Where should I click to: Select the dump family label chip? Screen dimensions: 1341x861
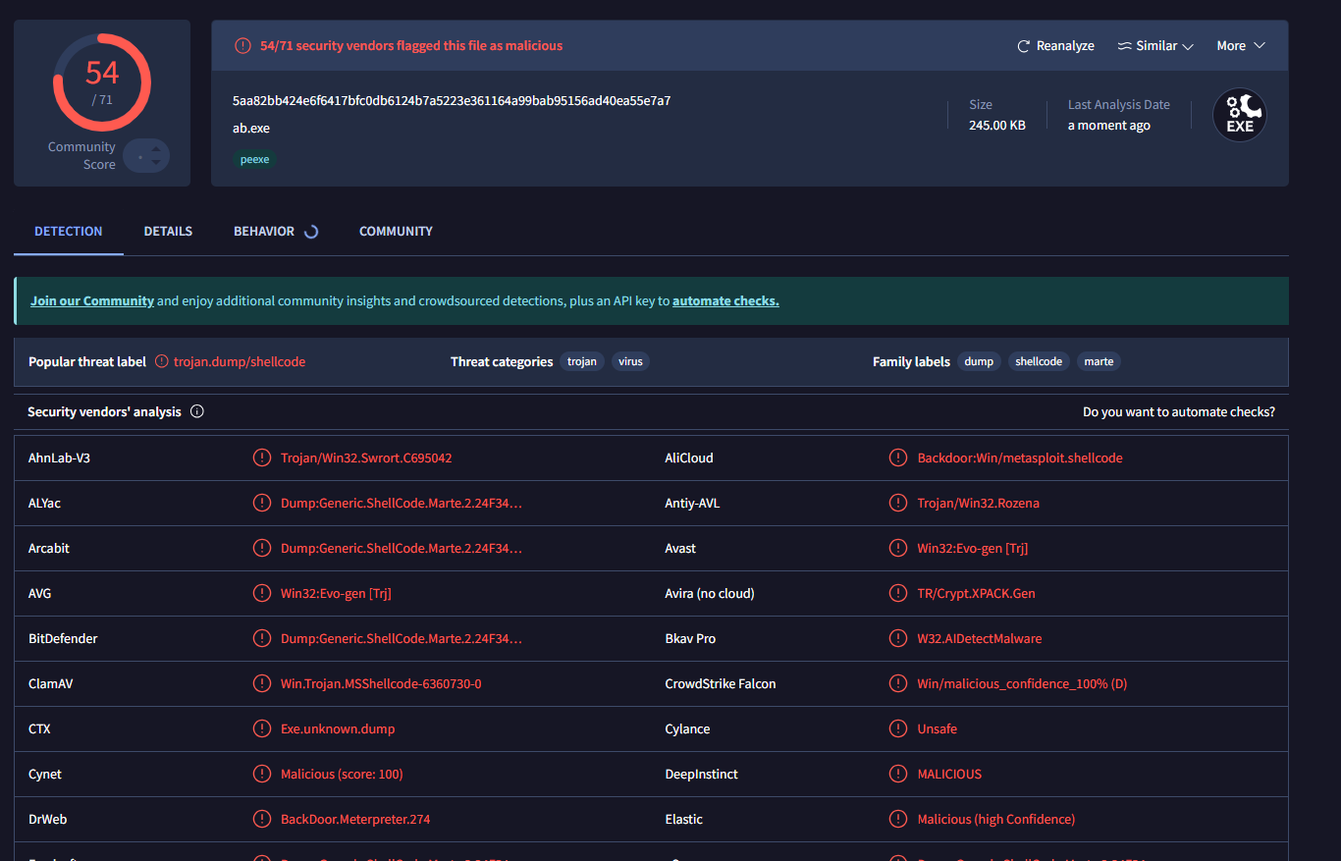click(x=979, y=361)
